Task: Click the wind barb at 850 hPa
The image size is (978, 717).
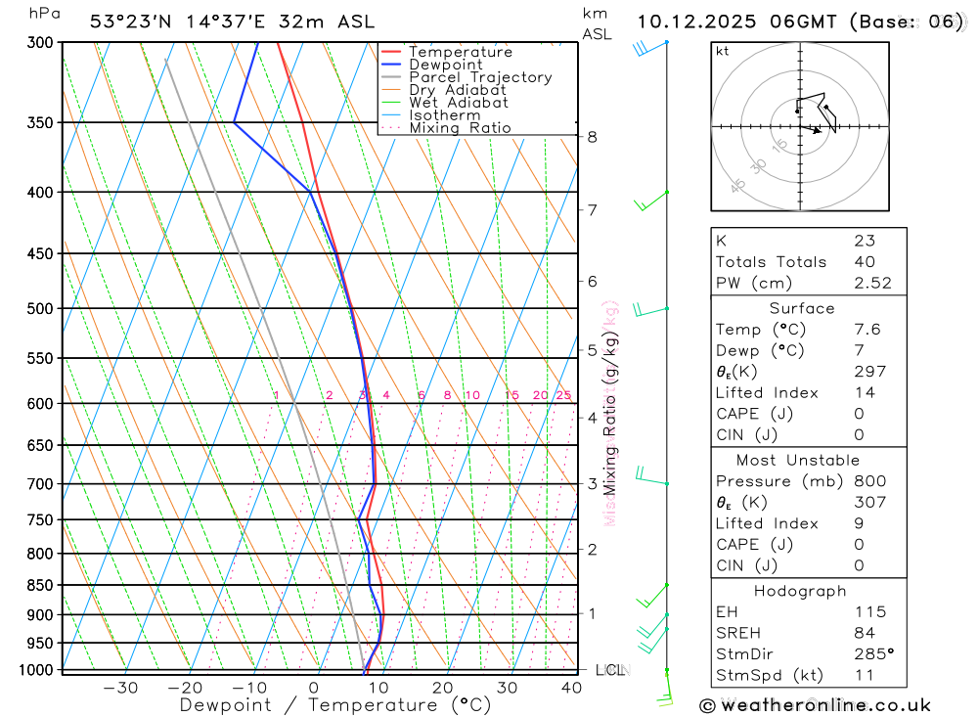Action: [652, 596]
